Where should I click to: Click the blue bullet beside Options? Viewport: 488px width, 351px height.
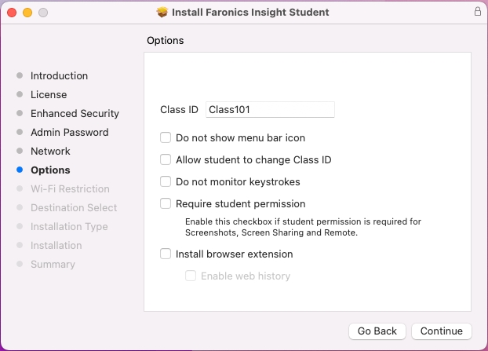pos(20,170)
